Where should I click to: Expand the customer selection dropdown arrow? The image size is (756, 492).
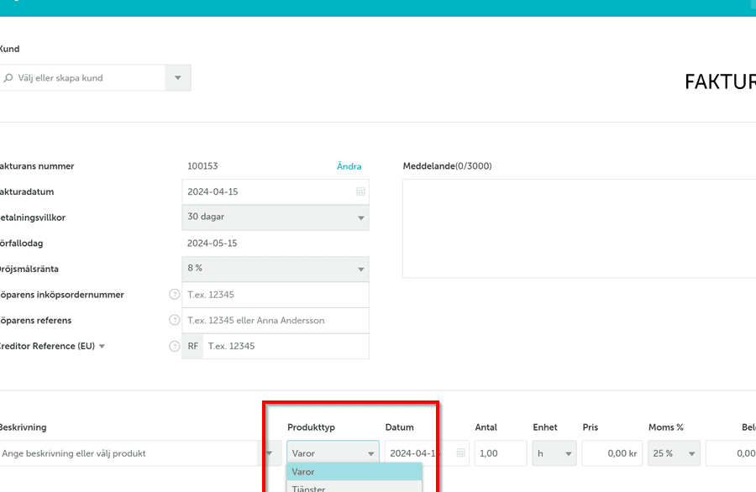(x=178, y=78)
